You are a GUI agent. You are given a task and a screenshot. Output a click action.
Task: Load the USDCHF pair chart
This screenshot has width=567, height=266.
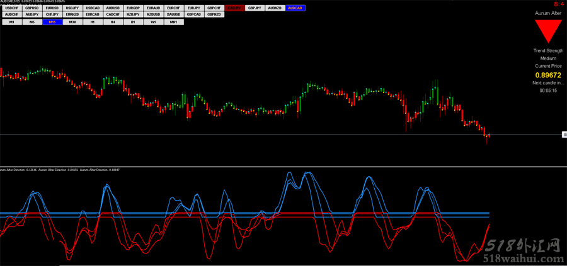pyautogui.click(x=12, y=8)
